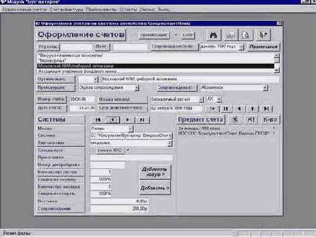Go to last invoice record arrow
This screenshot has width=316, height=237.
pyautogui.click(x=266, y=108)
